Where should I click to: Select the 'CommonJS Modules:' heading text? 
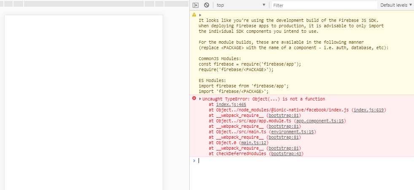tap(220, 59)
